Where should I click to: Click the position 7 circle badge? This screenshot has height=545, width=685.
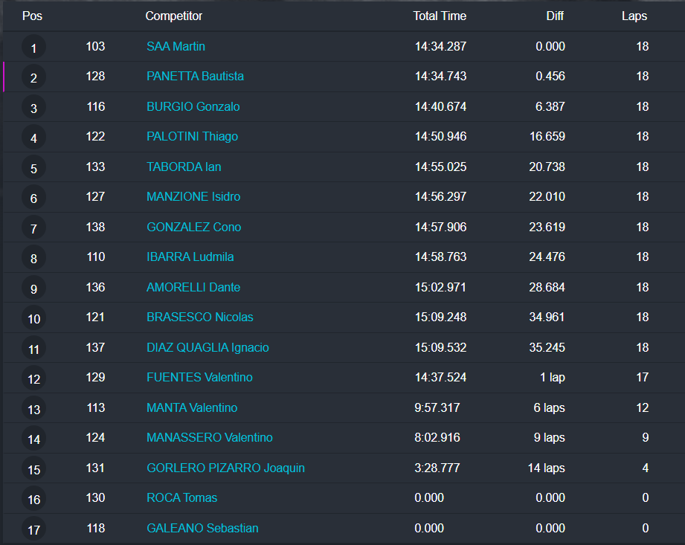33,229
